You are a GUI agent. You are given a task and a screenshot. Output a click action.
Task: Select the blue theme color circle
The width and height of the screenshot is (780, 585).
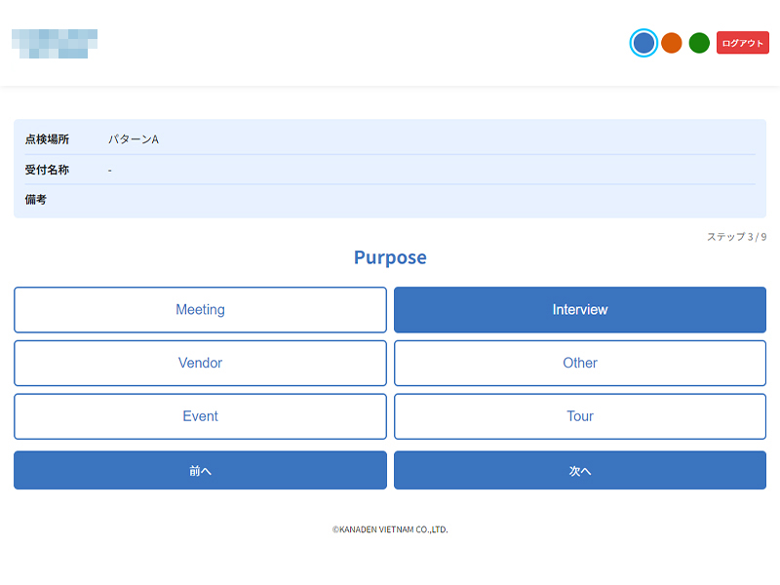click(x=643, y=43)
